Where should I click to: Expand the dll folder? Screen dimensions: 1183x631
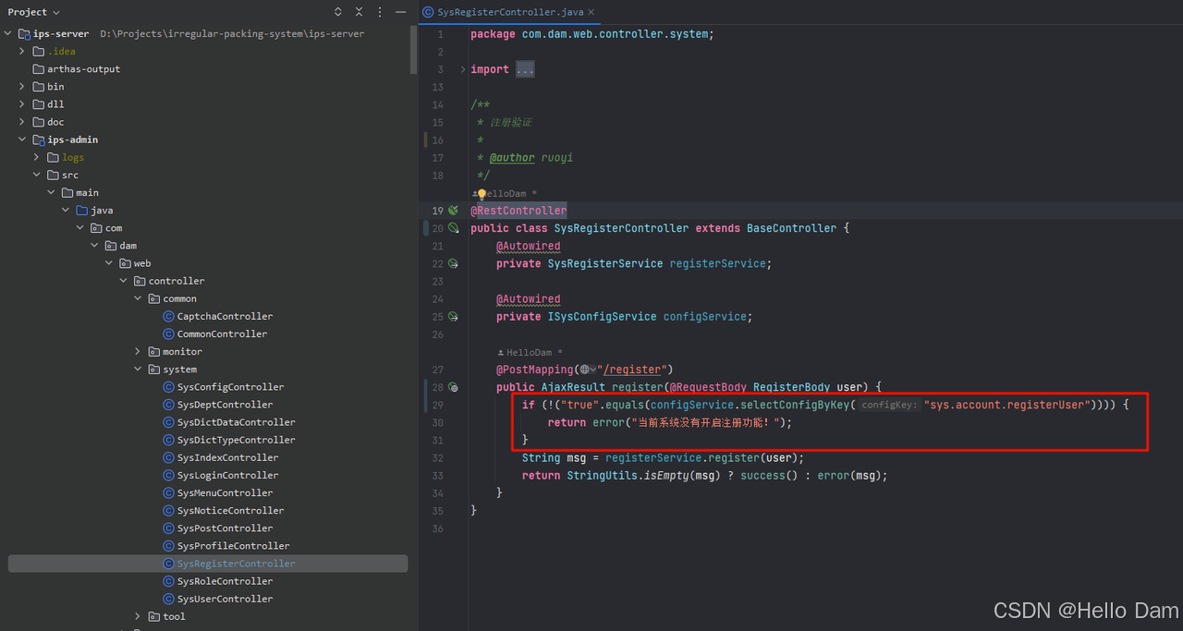pos(23,104)
